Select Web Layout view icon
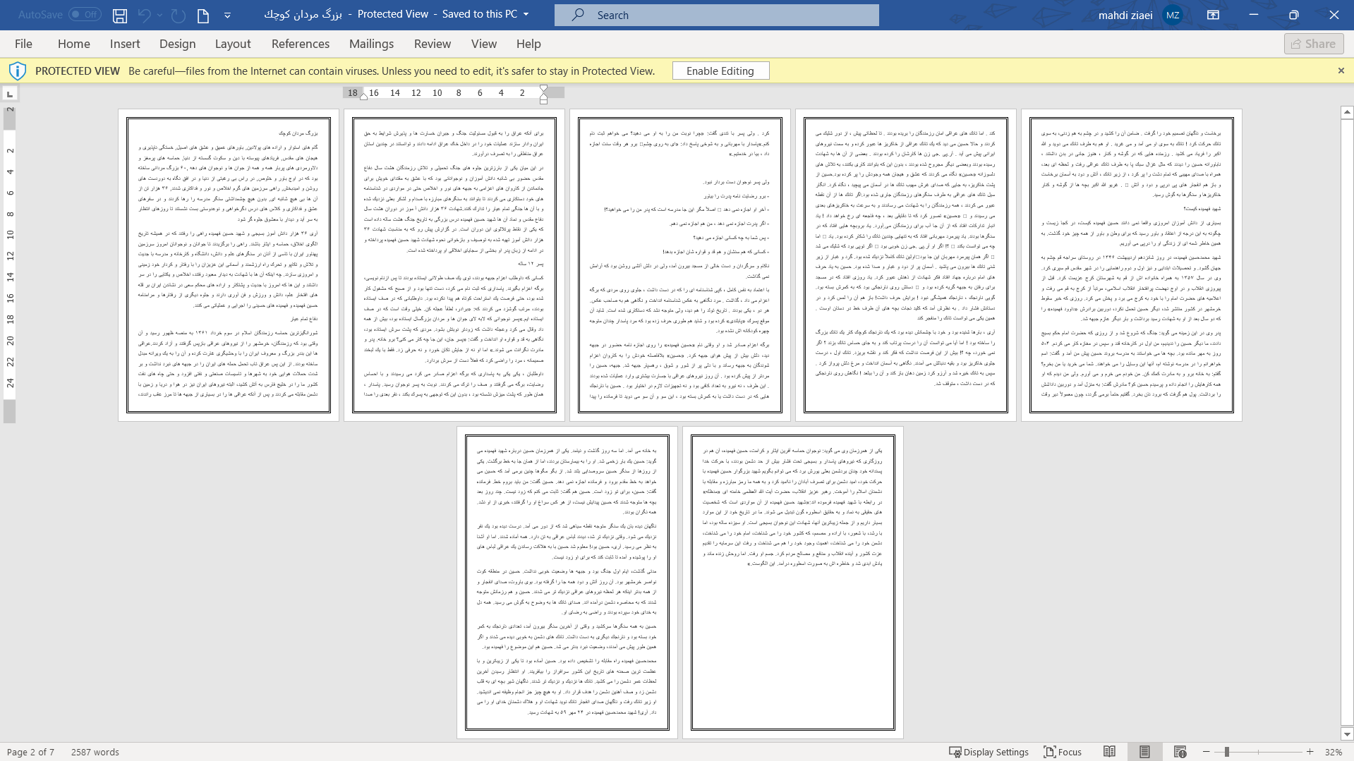The height and width of the screenshot is (761, 1354). pos(1180,752)
